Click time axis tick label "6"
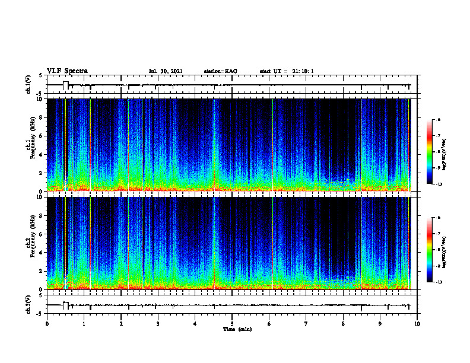This screenshot has width=470, height=363. [x=269, y=324]
